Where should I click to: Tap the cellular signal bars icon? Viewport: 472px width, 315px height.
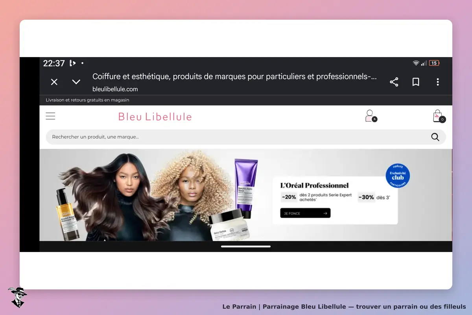click(424, 63)
